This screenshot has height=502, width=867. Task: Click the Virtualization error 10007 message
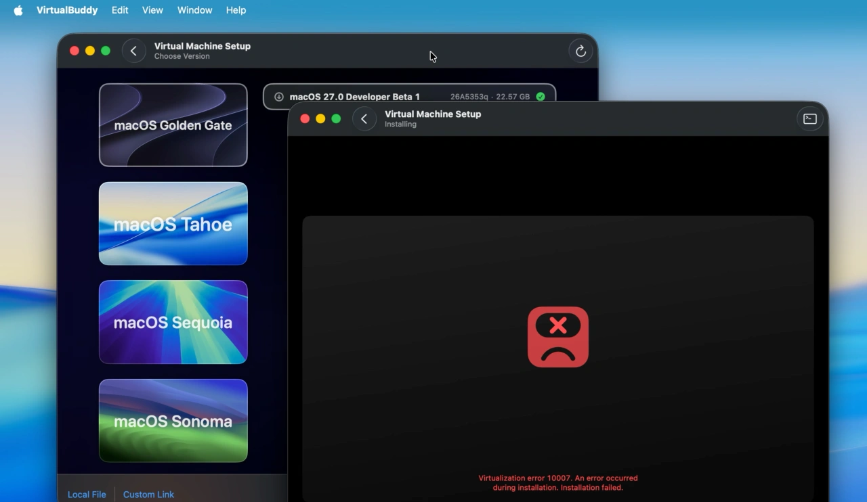point(558,482)
